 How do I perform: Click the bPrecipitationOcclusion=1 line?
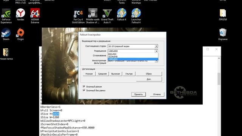point(60,131)
